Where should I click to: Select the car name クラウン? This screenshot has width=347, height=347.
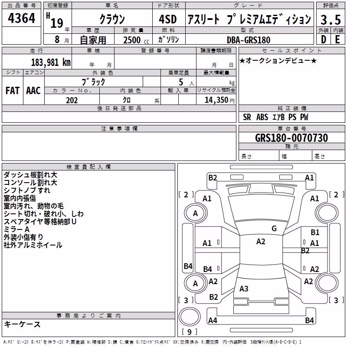(x=112, y=19)
